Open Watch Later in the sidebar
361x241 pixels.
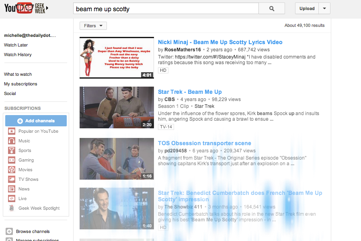click(x=16, y=45)
